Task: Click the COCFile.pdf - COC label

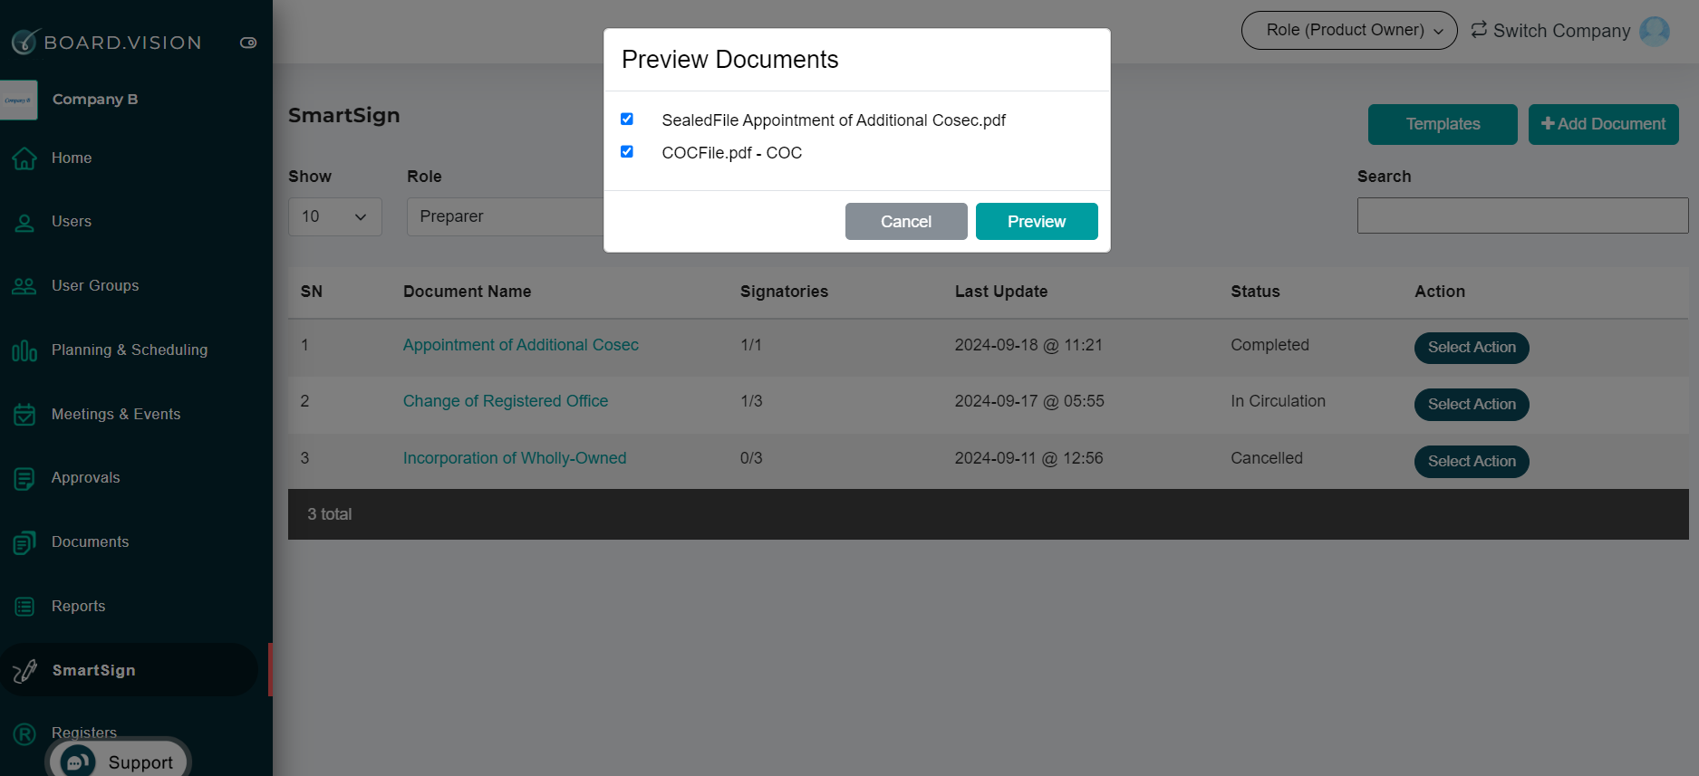Action: click(732, 153)
